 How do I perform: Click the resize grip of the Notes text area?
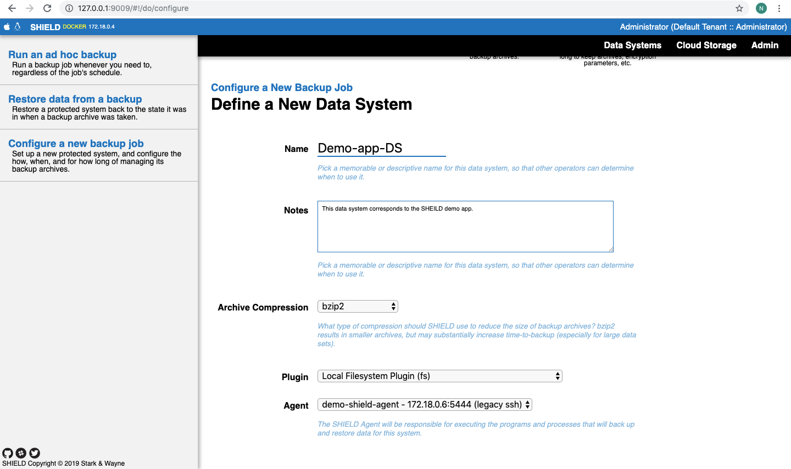tap(610, 249)
